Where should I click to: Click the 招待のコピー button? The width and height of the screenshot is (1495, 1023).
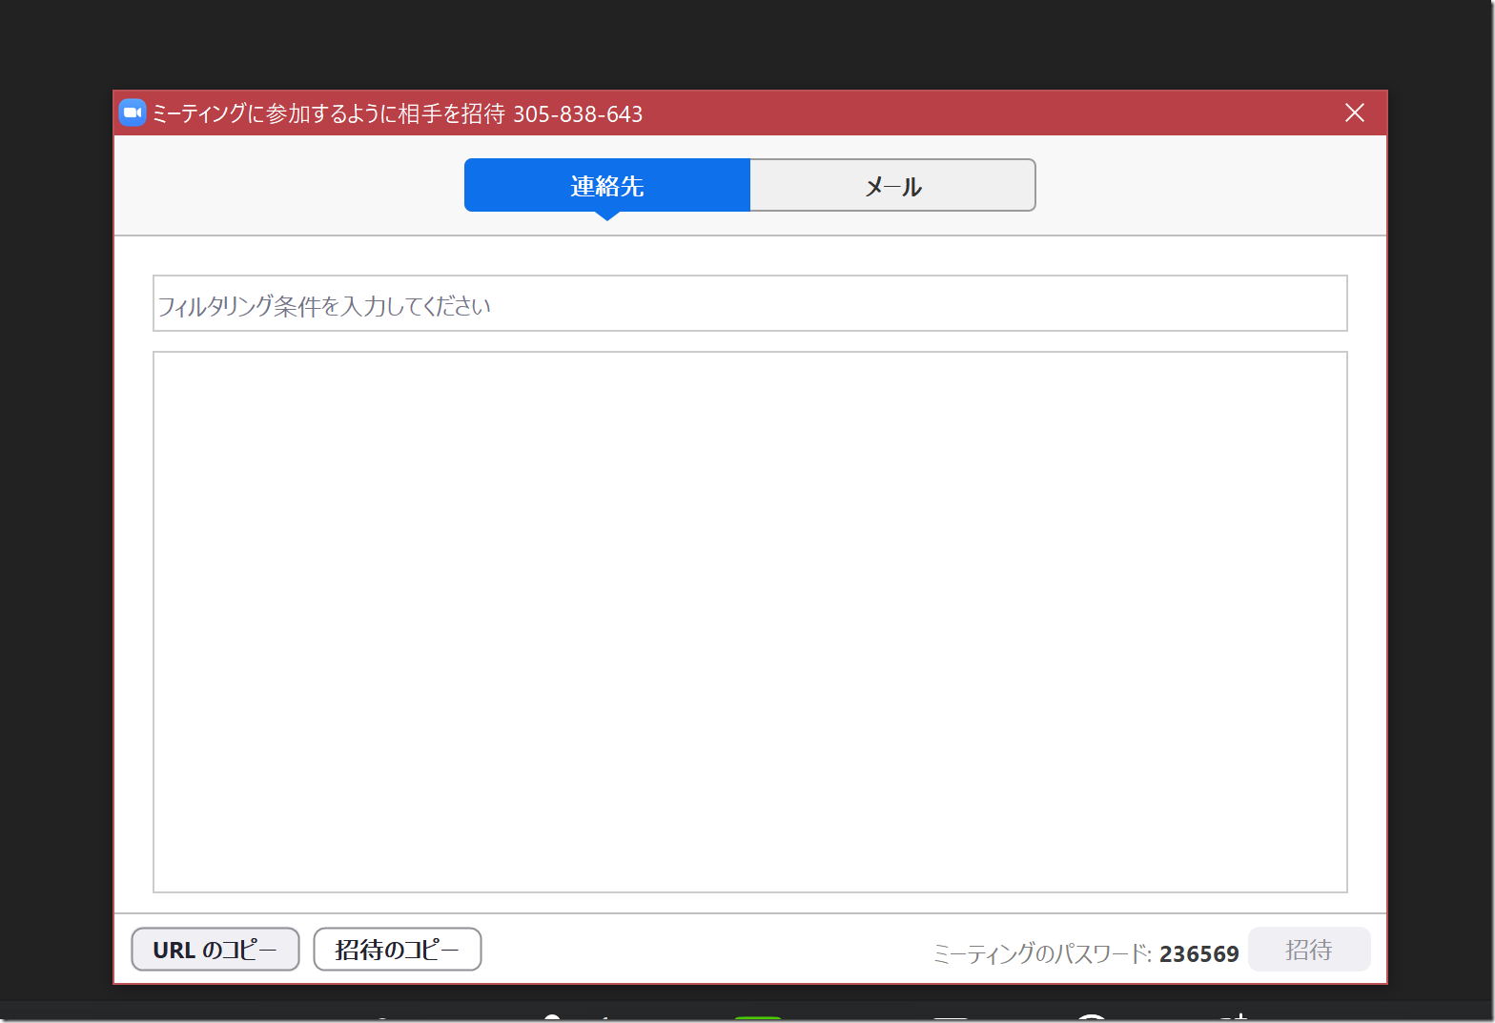(398, 950)
